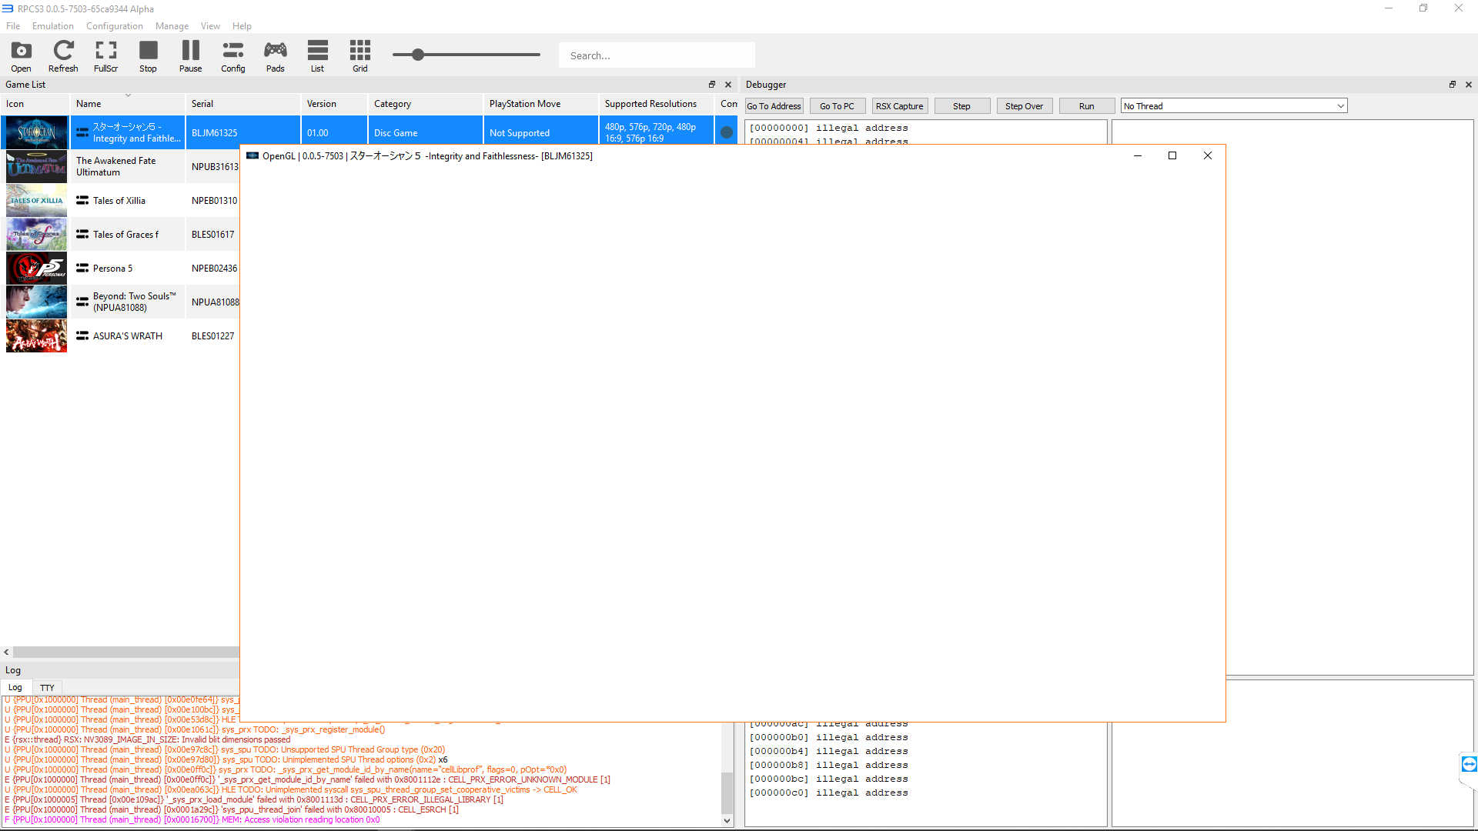Click the RSX Capture button
The width and height of the screenshot is (1478, 831).
pos(899,106)
